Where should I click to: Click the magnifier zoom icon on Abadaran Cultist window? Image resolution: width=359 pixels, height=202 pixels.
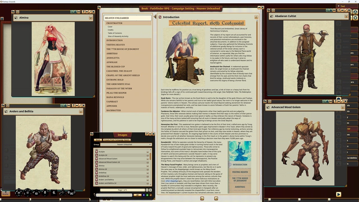(327, 10)
